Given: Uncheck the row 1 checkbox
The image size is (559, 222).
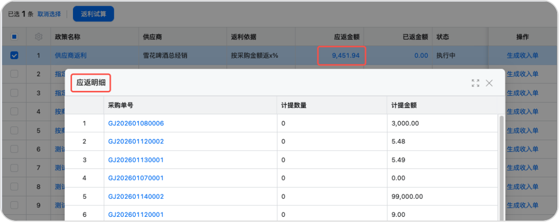Looking at the screenshot, I should (14, 55).
